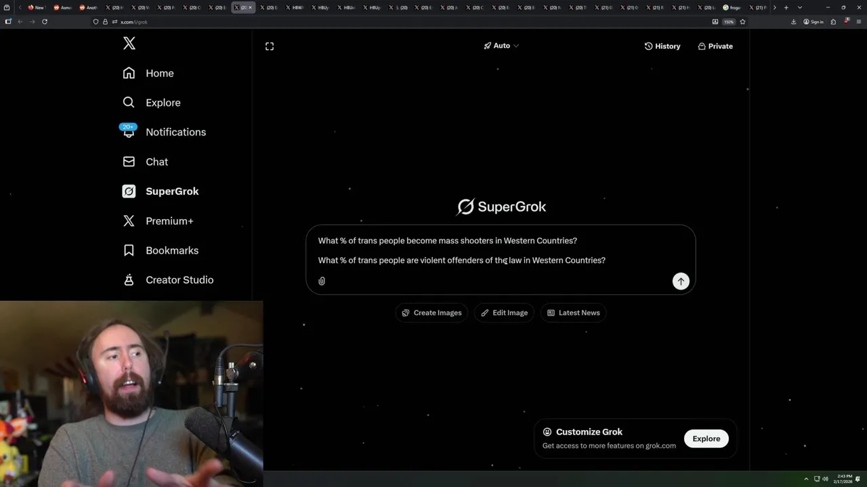Click Explore in Customize Grok card
This screenshot has height=487, width=867.
click(x=706, y=438)
